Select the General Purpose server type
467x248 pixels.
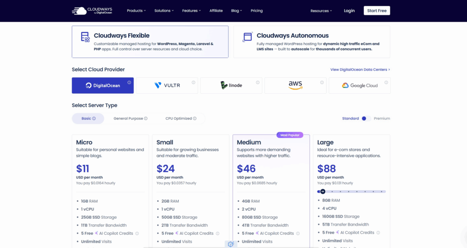(130, 119)
